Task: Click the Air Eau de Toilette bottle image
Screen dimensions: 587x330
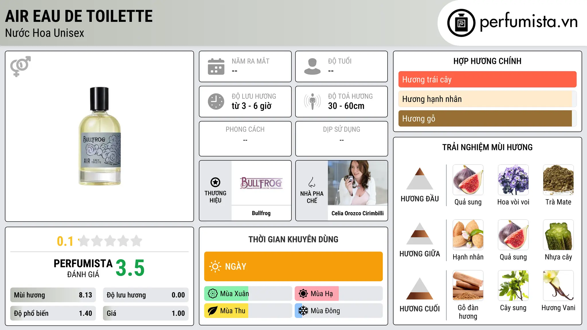Action: pyautogui.click(x=100, y=136)
